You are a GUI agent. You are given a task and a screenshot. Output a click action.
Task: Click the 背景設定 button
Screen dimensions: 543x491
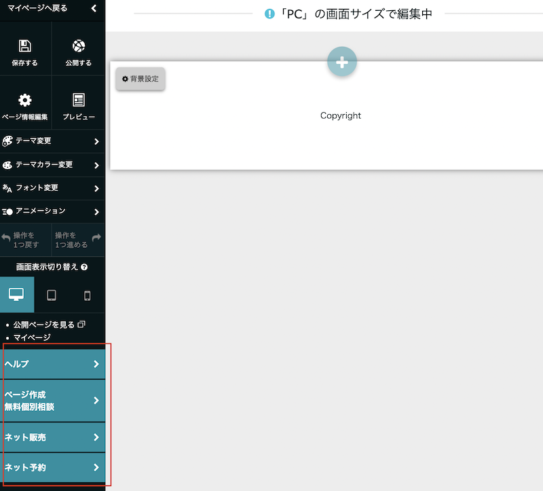(x=141, y=79)
